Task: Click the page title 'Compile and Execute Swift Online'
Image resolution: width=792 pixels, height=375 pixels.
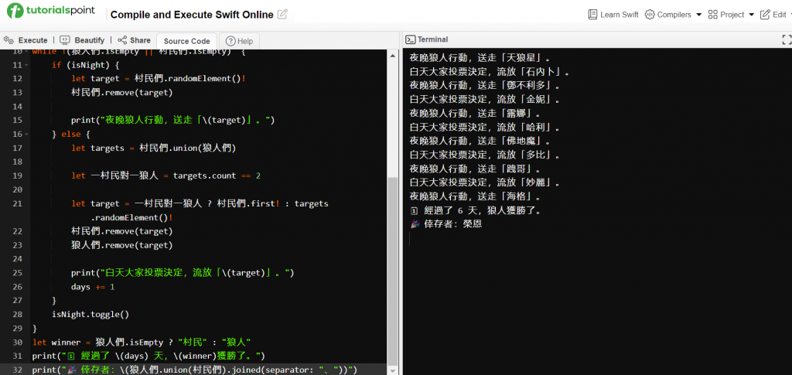Action: pos(192,15)
